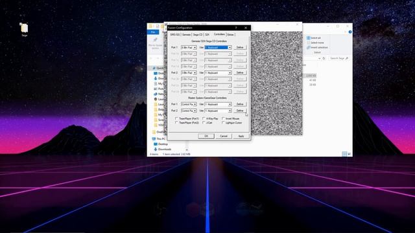Open Master System Port 1 Use dropdown

click(218, 104)
